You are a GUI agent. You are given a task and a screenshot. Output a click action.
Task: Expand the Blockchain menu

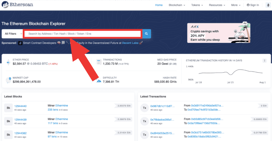[x=177, y=5]
